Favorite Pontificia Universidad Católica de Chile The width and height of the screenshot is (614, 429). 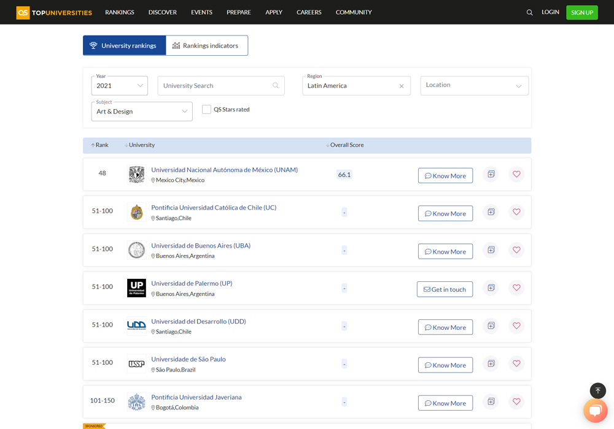pyautogui.click(x=516, y=212)
